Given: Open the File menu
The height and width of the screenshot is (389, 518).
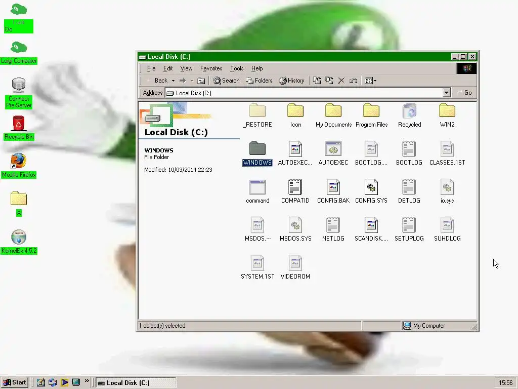Looking at the screenshot, I should tap(151, 68).
